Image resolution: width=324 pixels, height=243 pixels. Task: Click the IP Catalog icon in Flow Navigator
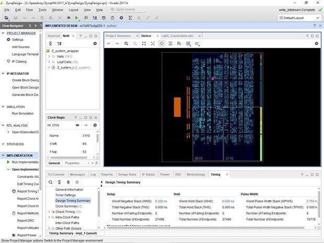click(x=7, y=61)
